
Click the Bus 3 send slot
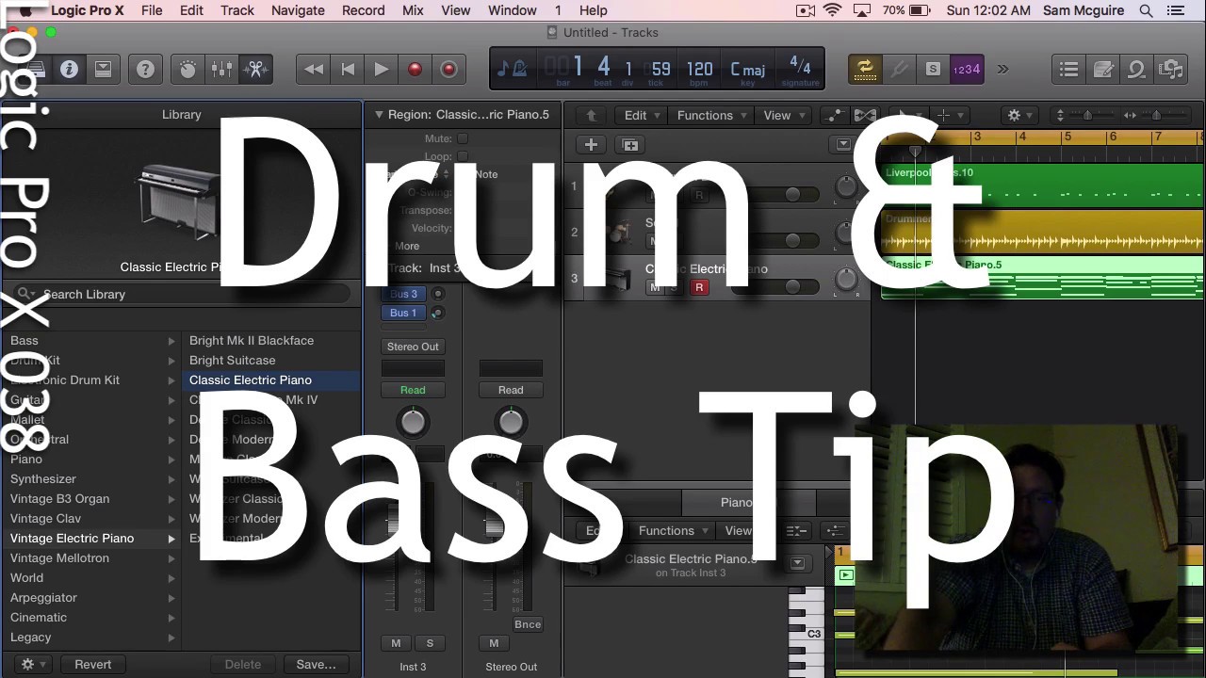[403, 294]
